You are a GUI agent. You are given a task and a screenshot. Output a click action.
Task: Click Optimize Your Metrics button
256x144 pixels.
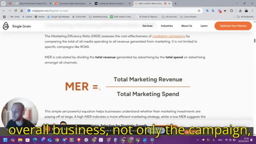point(233,26)
